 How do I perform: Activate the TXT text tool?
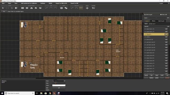click(x=81, y=8)
